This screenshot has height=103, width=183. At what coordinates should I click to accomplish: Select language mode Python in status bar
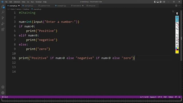pos(171,97)
